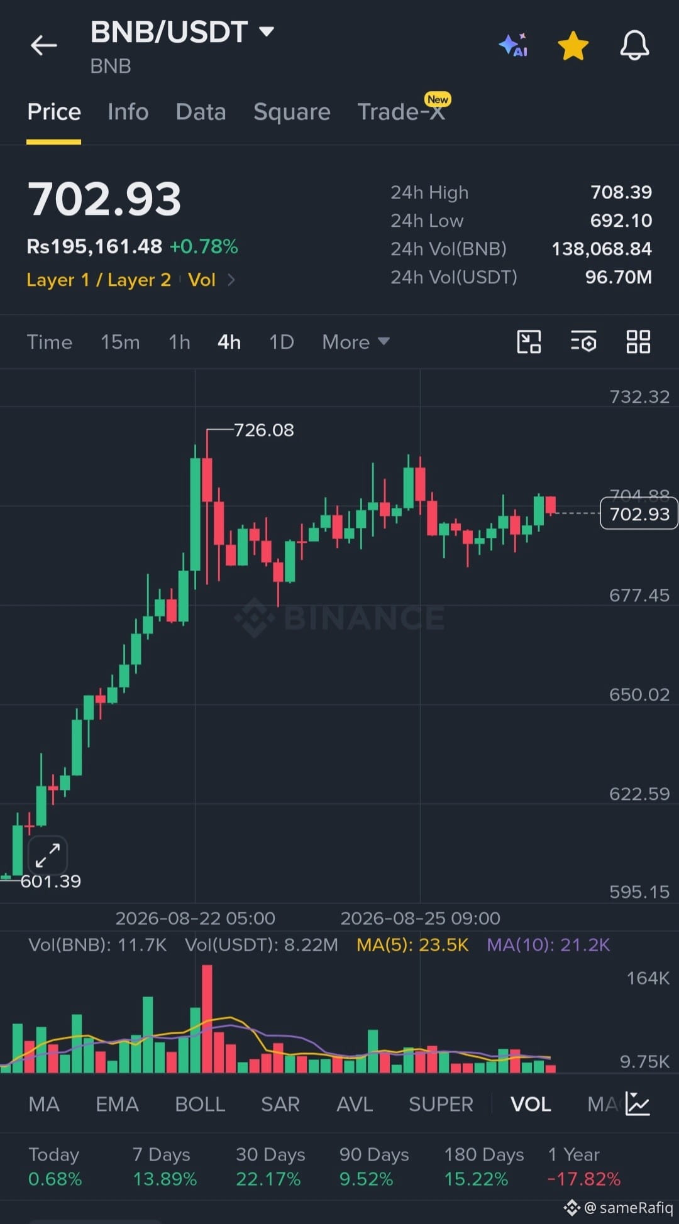
Task: Tap the 702.93 current price label on axis
Action: pos(639,513)
